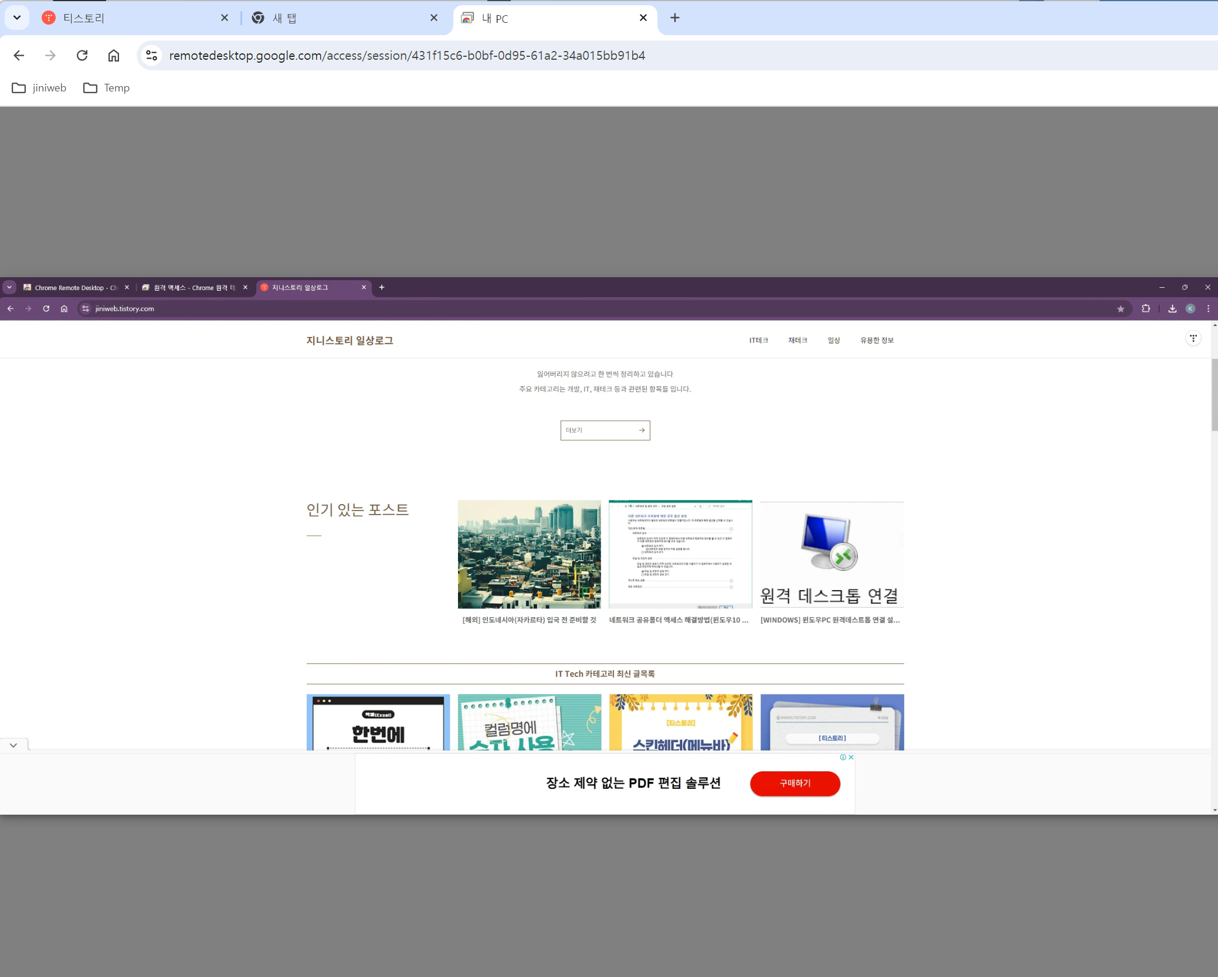The height and width of the screenshot is (977, 1218).
Task: Open site information icon beside jiniweb.tistory.com address
Action: click(x=86, y=309)
